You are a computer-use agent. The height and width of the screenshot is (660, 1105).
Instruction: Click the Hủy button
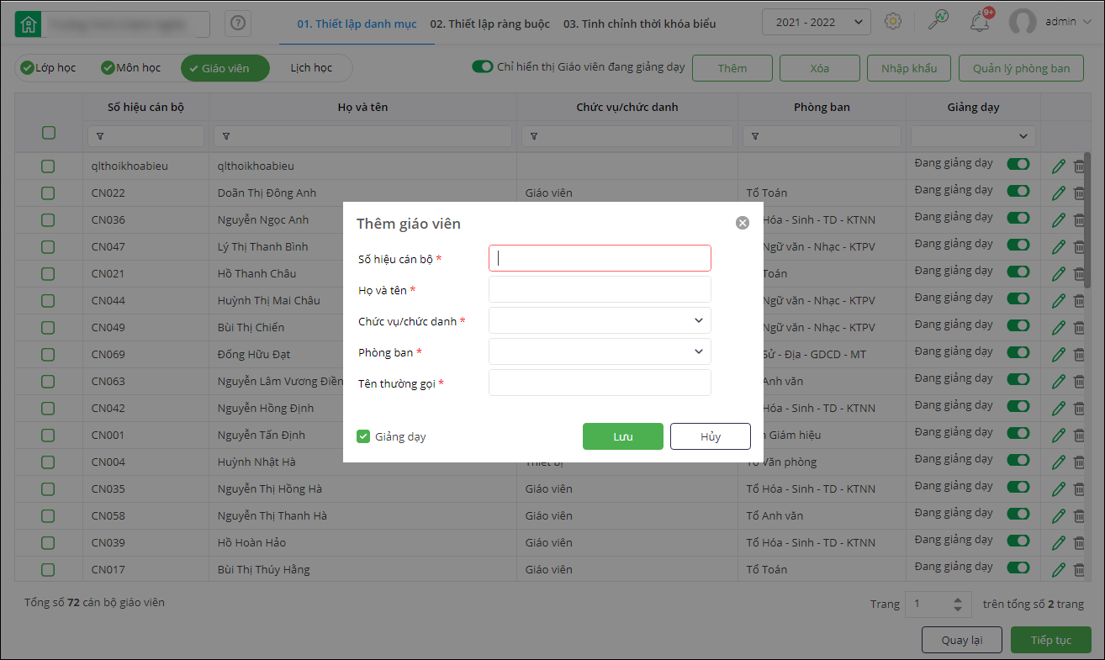(710, 436)
